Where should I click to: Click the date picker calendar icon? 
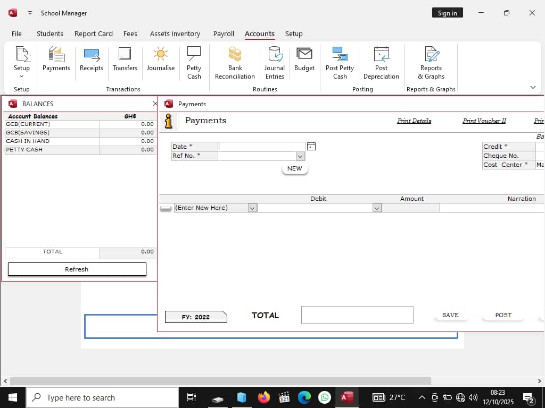pos(311,147)
